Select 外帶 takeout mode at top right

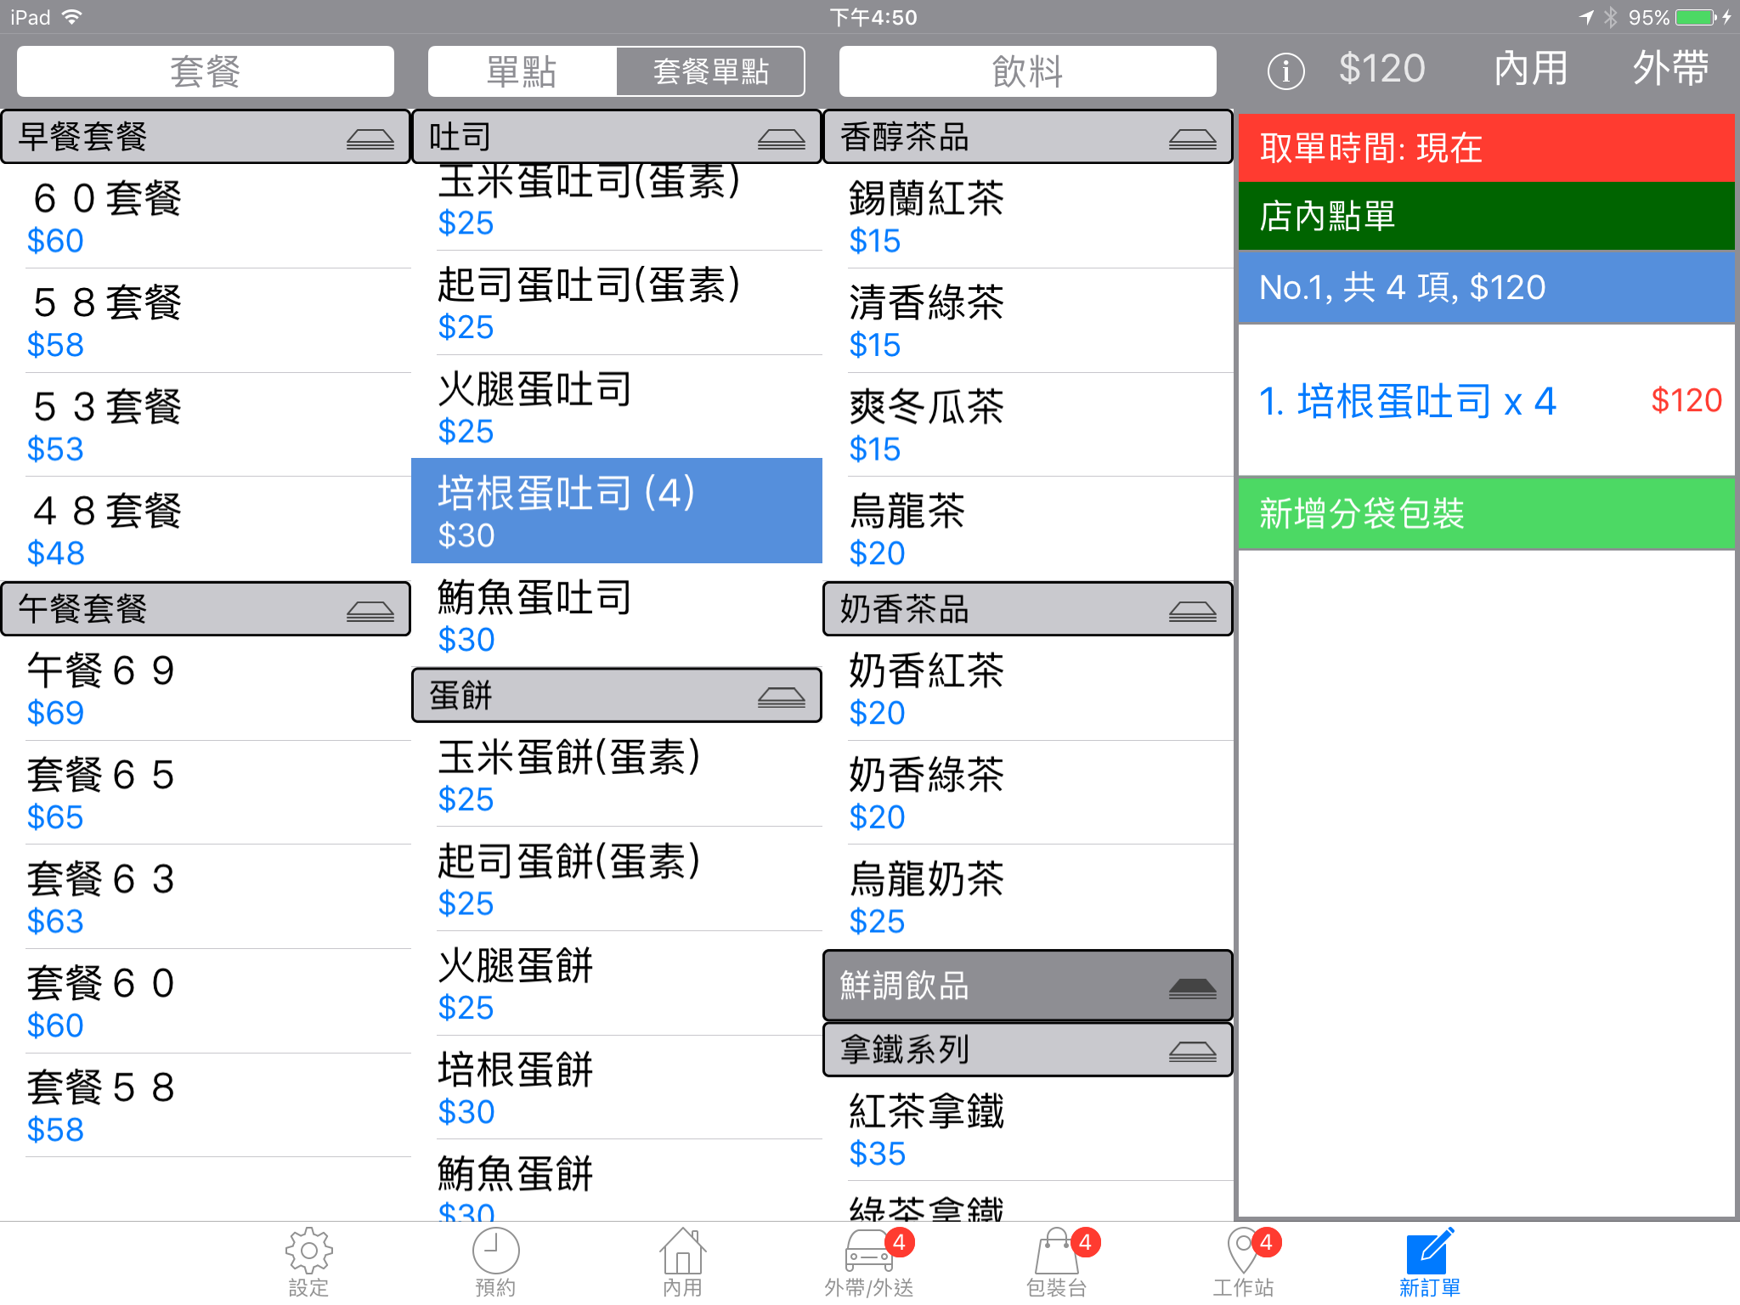pyautogui.click(x=1670, y=69)
